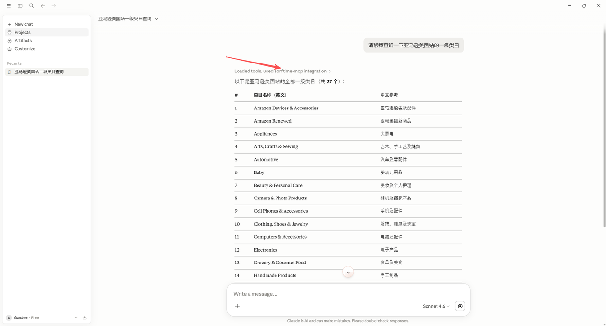
Task: Click Camera & Photo Products cell
Action: pyautogui.click(x=280, y=198)
